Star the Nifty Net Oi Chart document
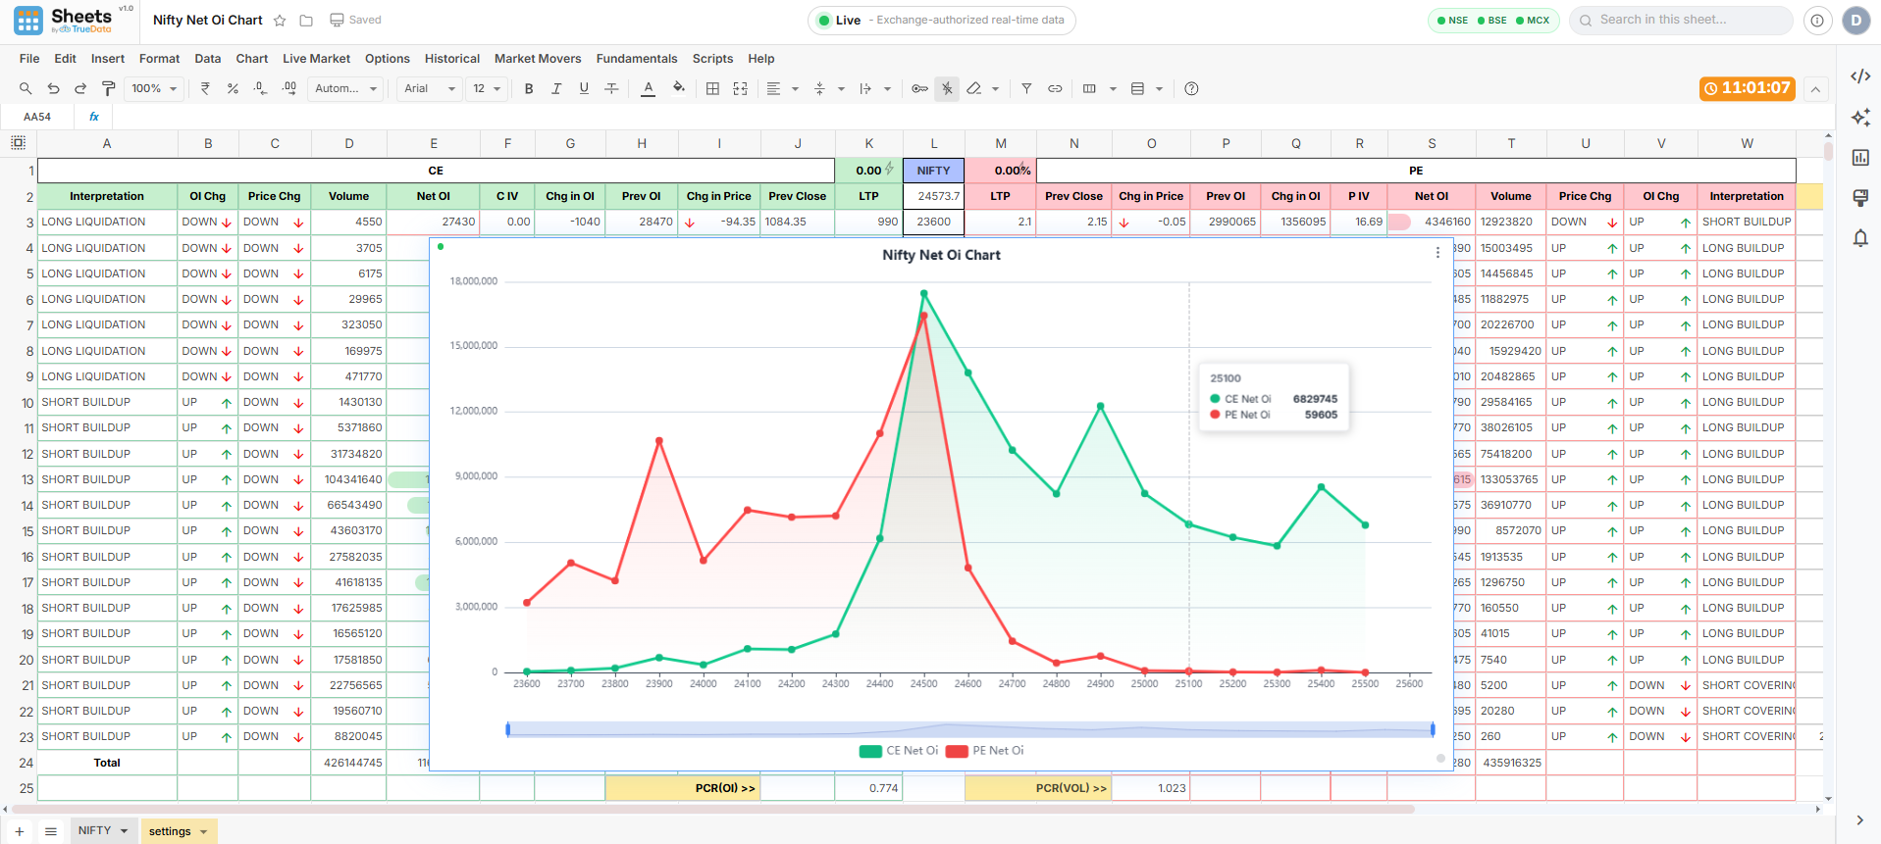Image resolution: width=1881 pixels, height=844 pixels. (280, 21)
